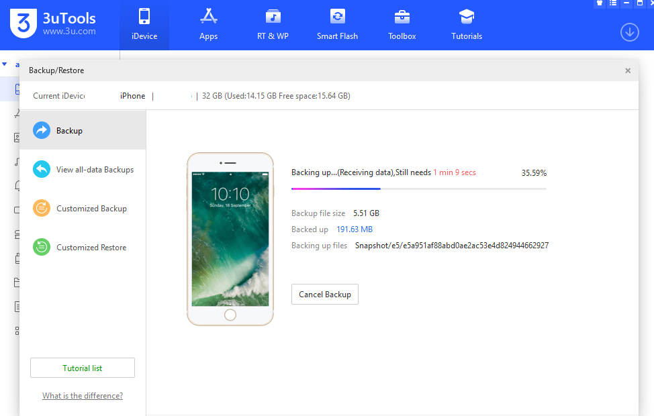Viewport: 654px width, 416px height.
Task: Collapse the device tree arrow behind the dialog
Action: [5, 64]
